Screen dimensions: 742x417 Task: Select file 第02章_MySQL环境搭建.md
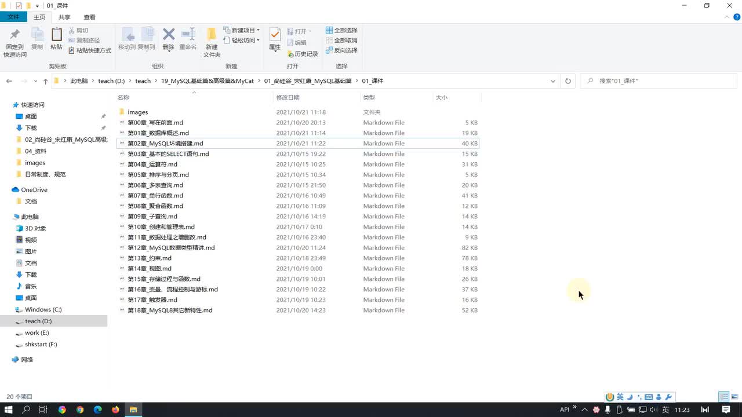[x=298, y=144]
